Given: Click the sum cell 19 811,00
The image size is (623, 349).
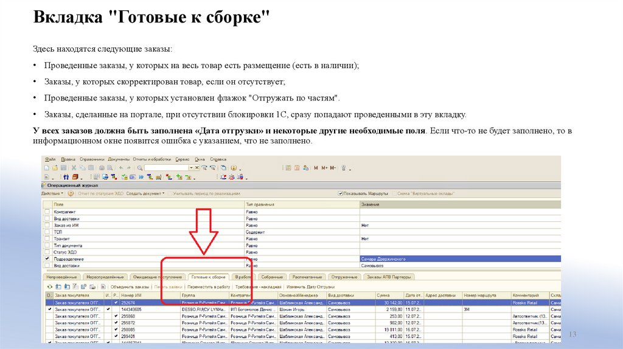Looking at the screenshot, I should 389,330.
